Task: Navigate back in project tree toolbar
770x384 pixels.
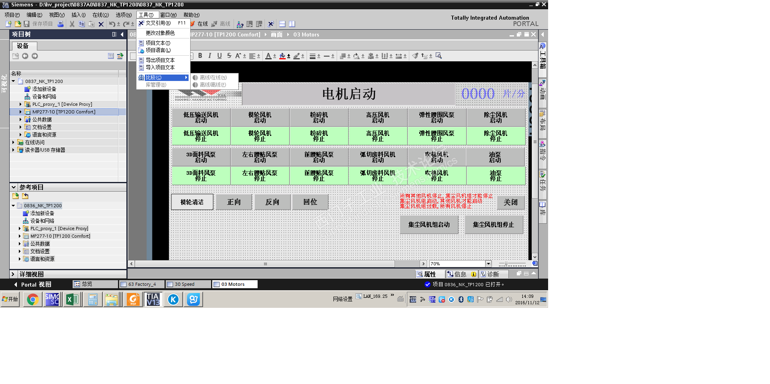Action: click(x=25, y=56)
